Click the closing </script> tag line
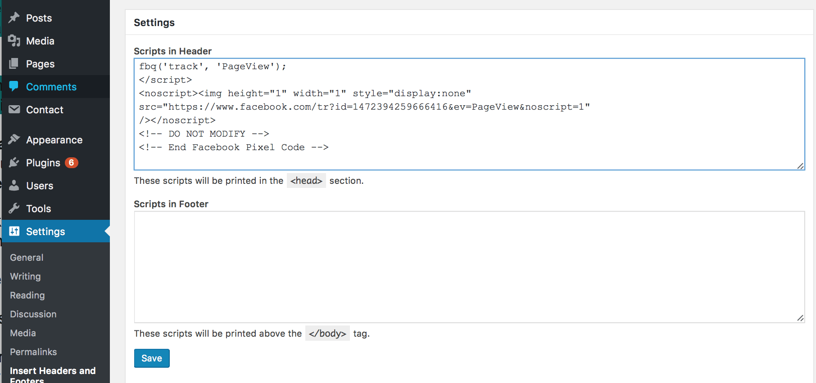Image resolution: width=816 pixels, height=383 pixels. click(x=165, y=80)
